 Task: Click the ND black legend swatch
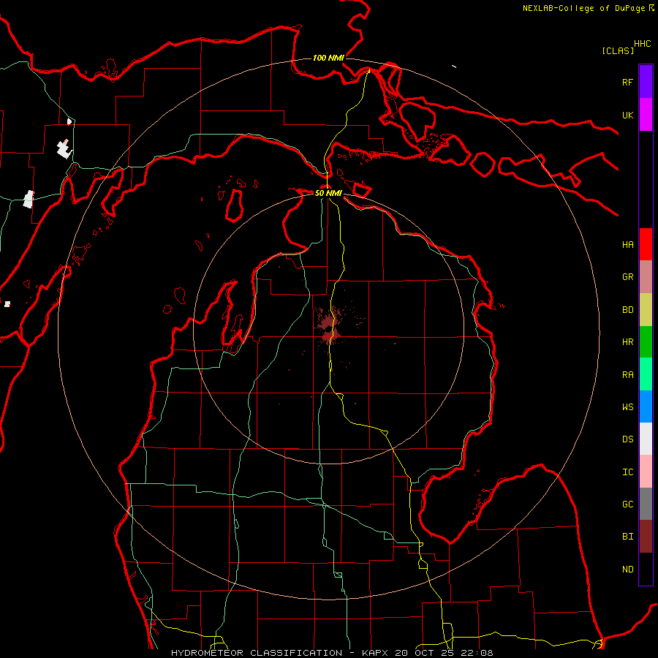646,569
